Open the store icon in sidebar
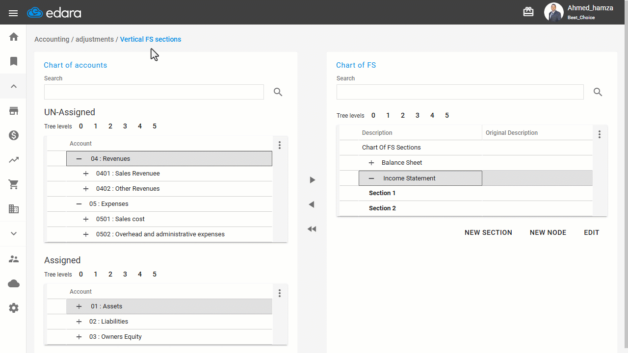Viewport: 628px width, 353px height. (x=14, y=111)
